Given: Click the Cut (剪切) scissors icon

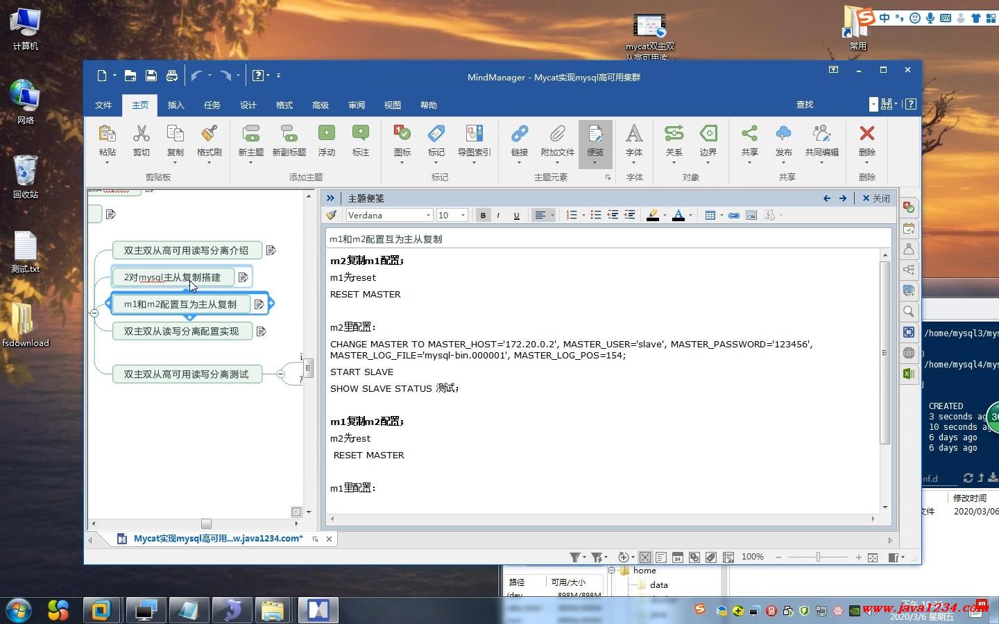Looking at the screenshot, I should click(x=142, y=134).
